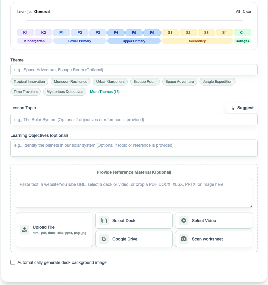Click the upload icon in Upload File
This screenshot has width=268, height=285.
tap(24, 230)
